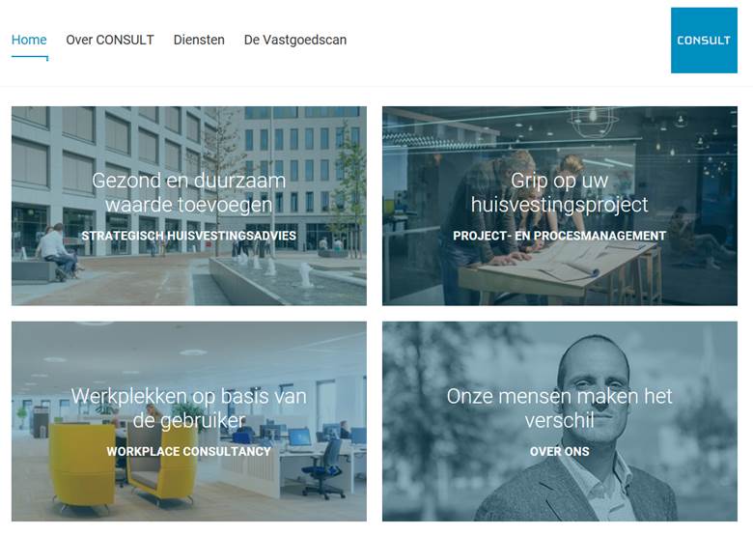
Task: Select the STRATEGISCH HUISVESTINGSADVIES label
Action: coord(188,236)
